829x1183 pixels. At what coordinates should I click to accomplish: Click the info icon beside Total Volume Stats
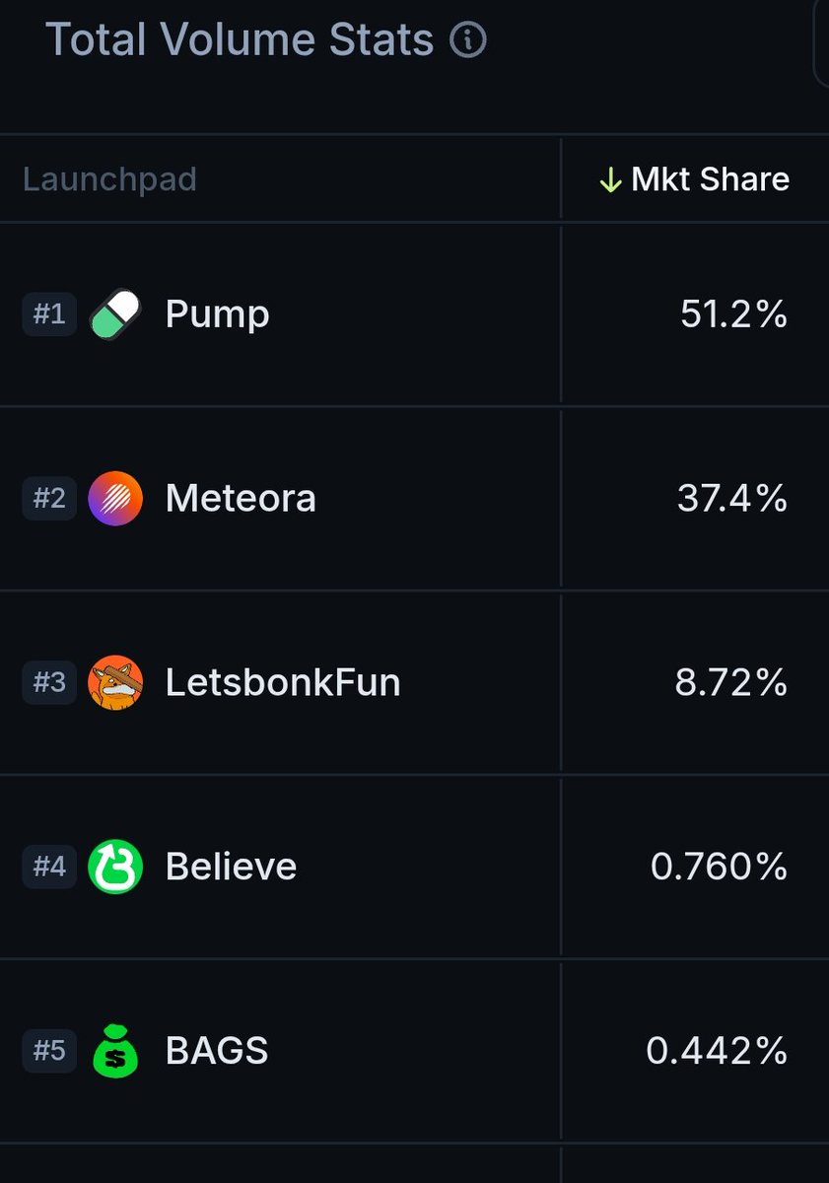[468, 40]
